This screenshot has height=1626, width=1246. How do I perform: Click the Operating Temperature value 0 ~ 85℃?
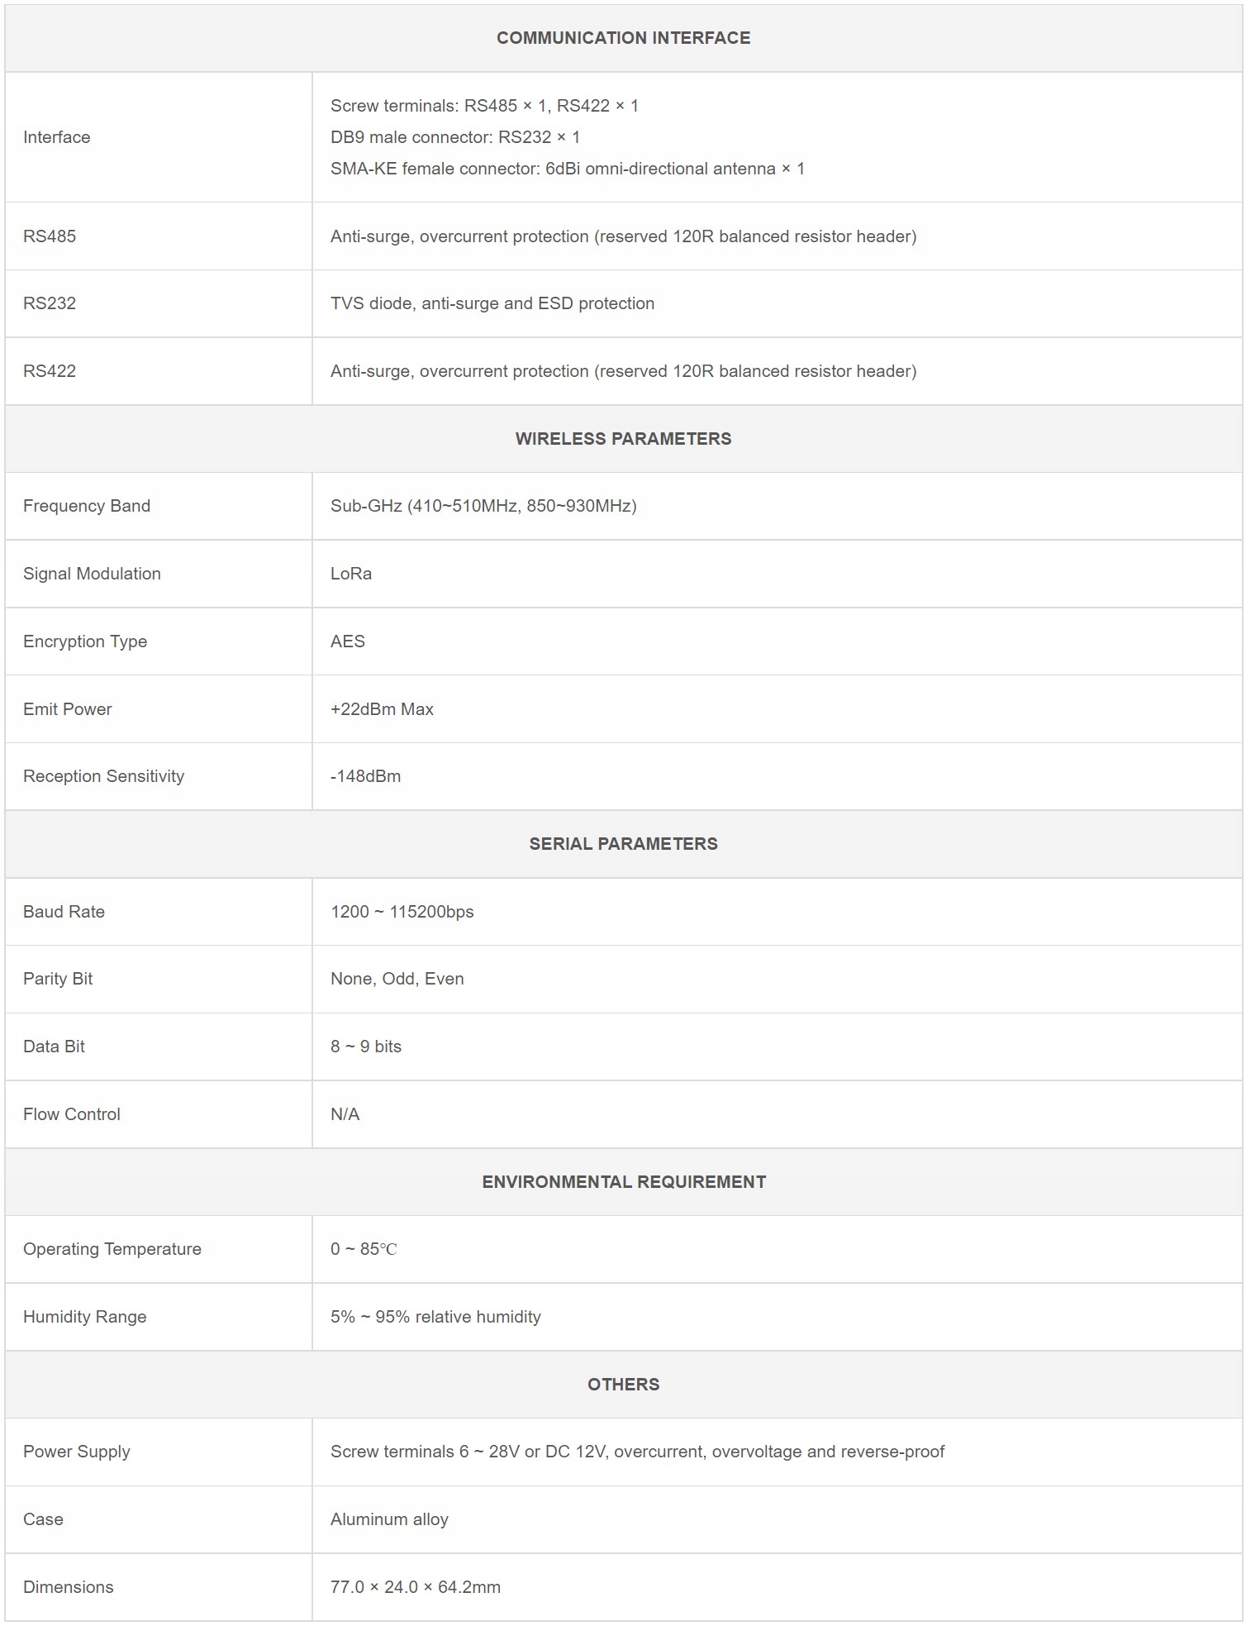pyautogui.click(x=364, y=1249)
